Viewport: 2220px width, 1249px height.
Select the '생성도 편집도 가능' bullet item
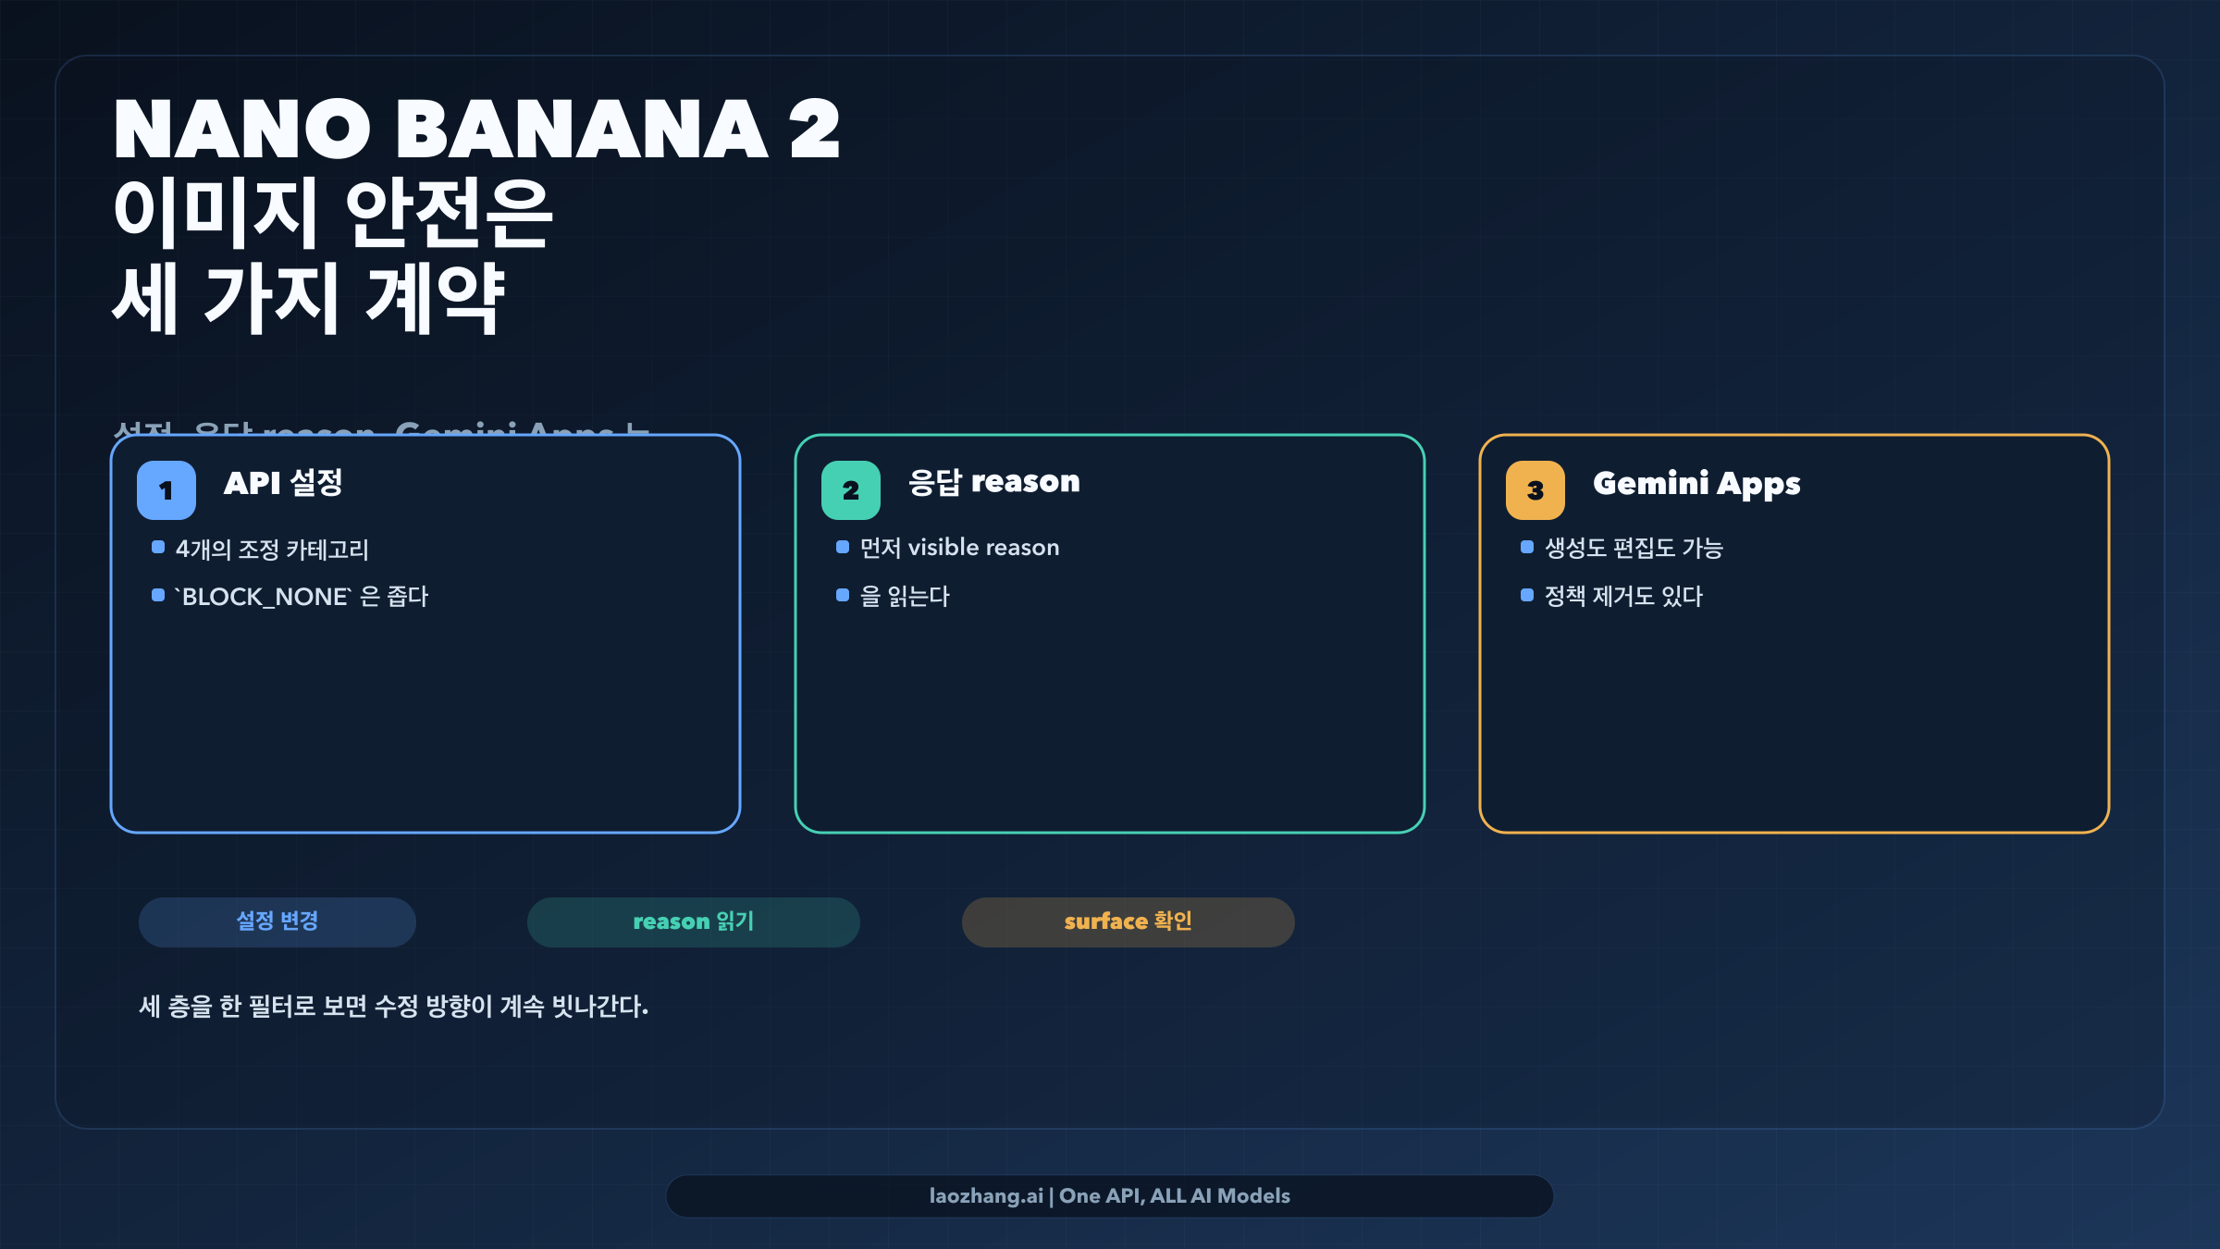1634,549
